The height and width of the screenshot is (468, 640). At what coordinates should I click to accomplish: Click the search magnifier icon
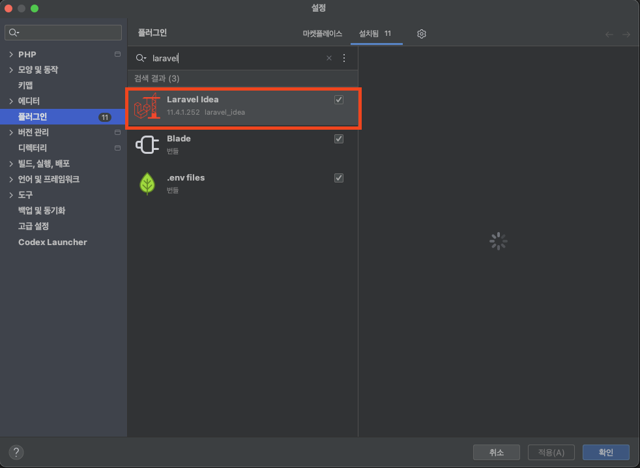point(140,58)
